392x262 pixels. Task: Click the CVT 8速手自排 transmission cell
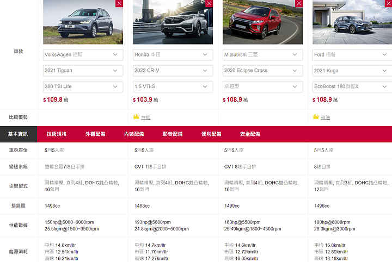[240, 167]
